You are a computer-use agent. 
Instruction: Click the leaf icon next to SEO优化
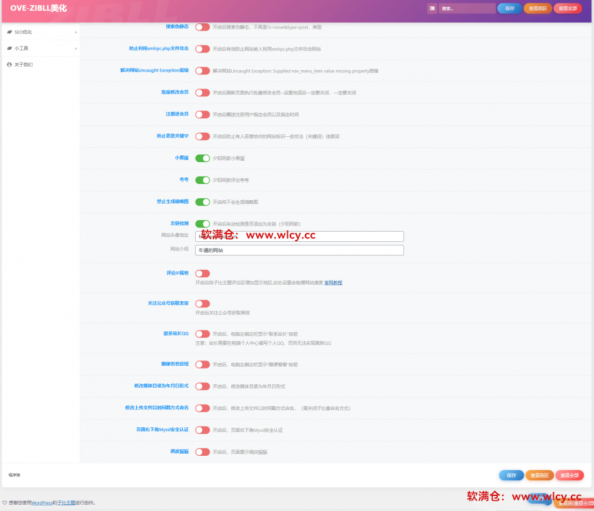pos(9,32)
